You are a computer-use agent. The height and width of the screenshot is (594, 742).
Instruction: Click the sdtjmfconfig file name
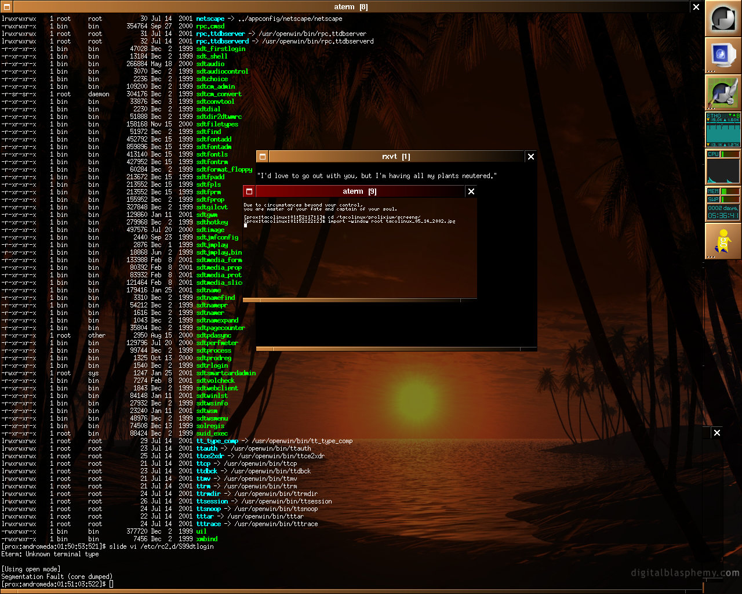(x=217, y=237)
